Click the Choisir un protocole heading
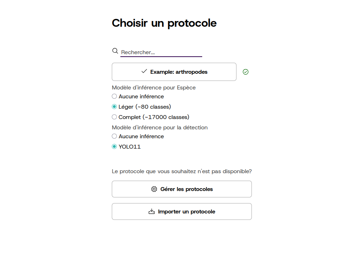 tap(164, 23)
